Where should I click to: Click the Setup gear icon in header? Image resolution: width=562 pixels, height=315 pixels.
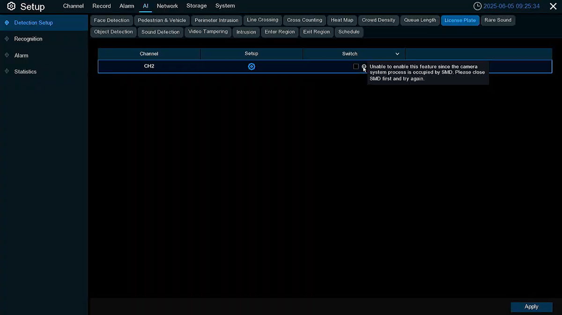11,7
